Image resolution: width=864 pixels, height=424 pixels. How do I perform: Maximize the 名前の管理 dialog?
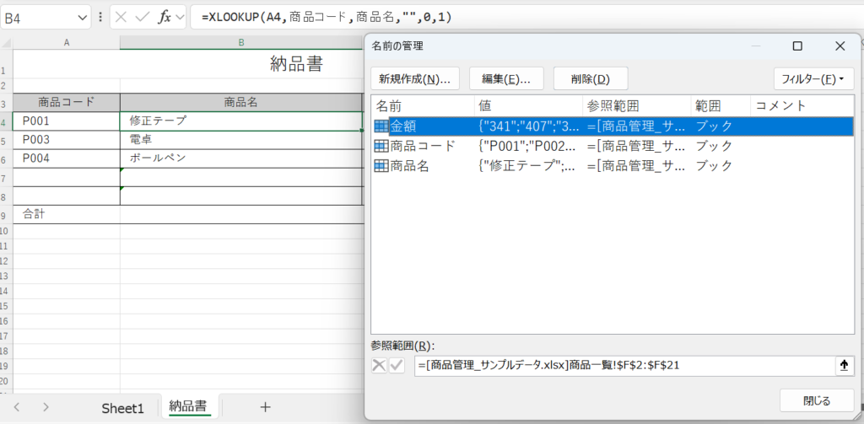(x=797, y=46)
